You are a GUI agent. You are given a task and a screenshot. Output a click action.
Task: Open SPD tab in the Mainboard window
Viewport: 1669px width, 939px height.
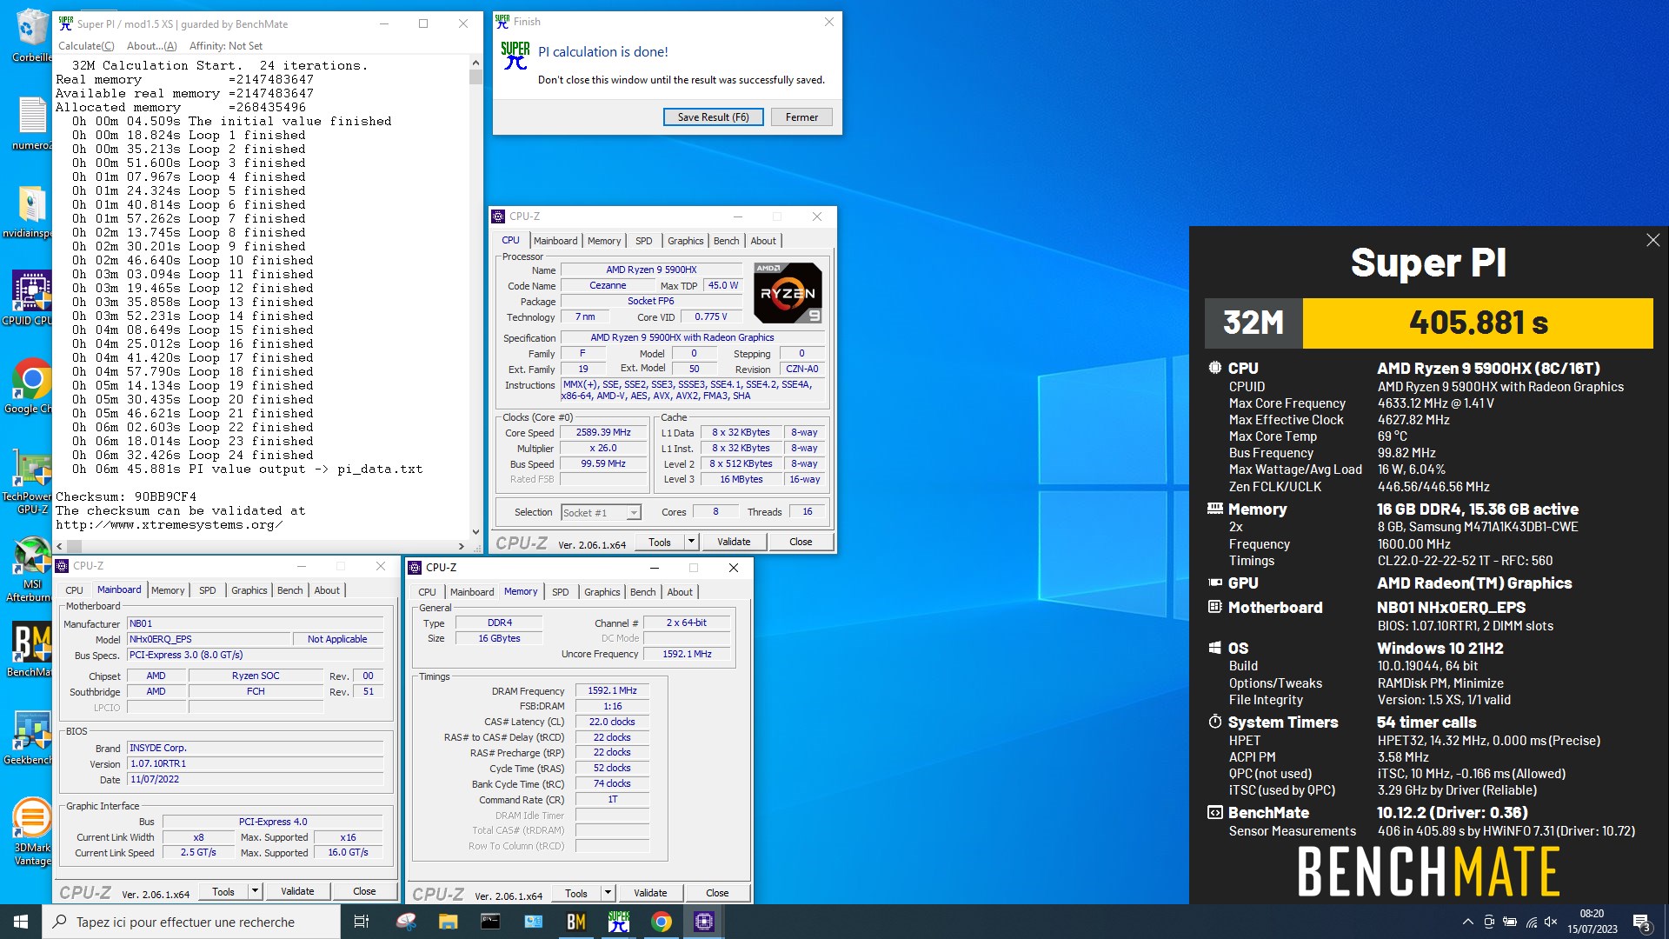pos(207,590)
